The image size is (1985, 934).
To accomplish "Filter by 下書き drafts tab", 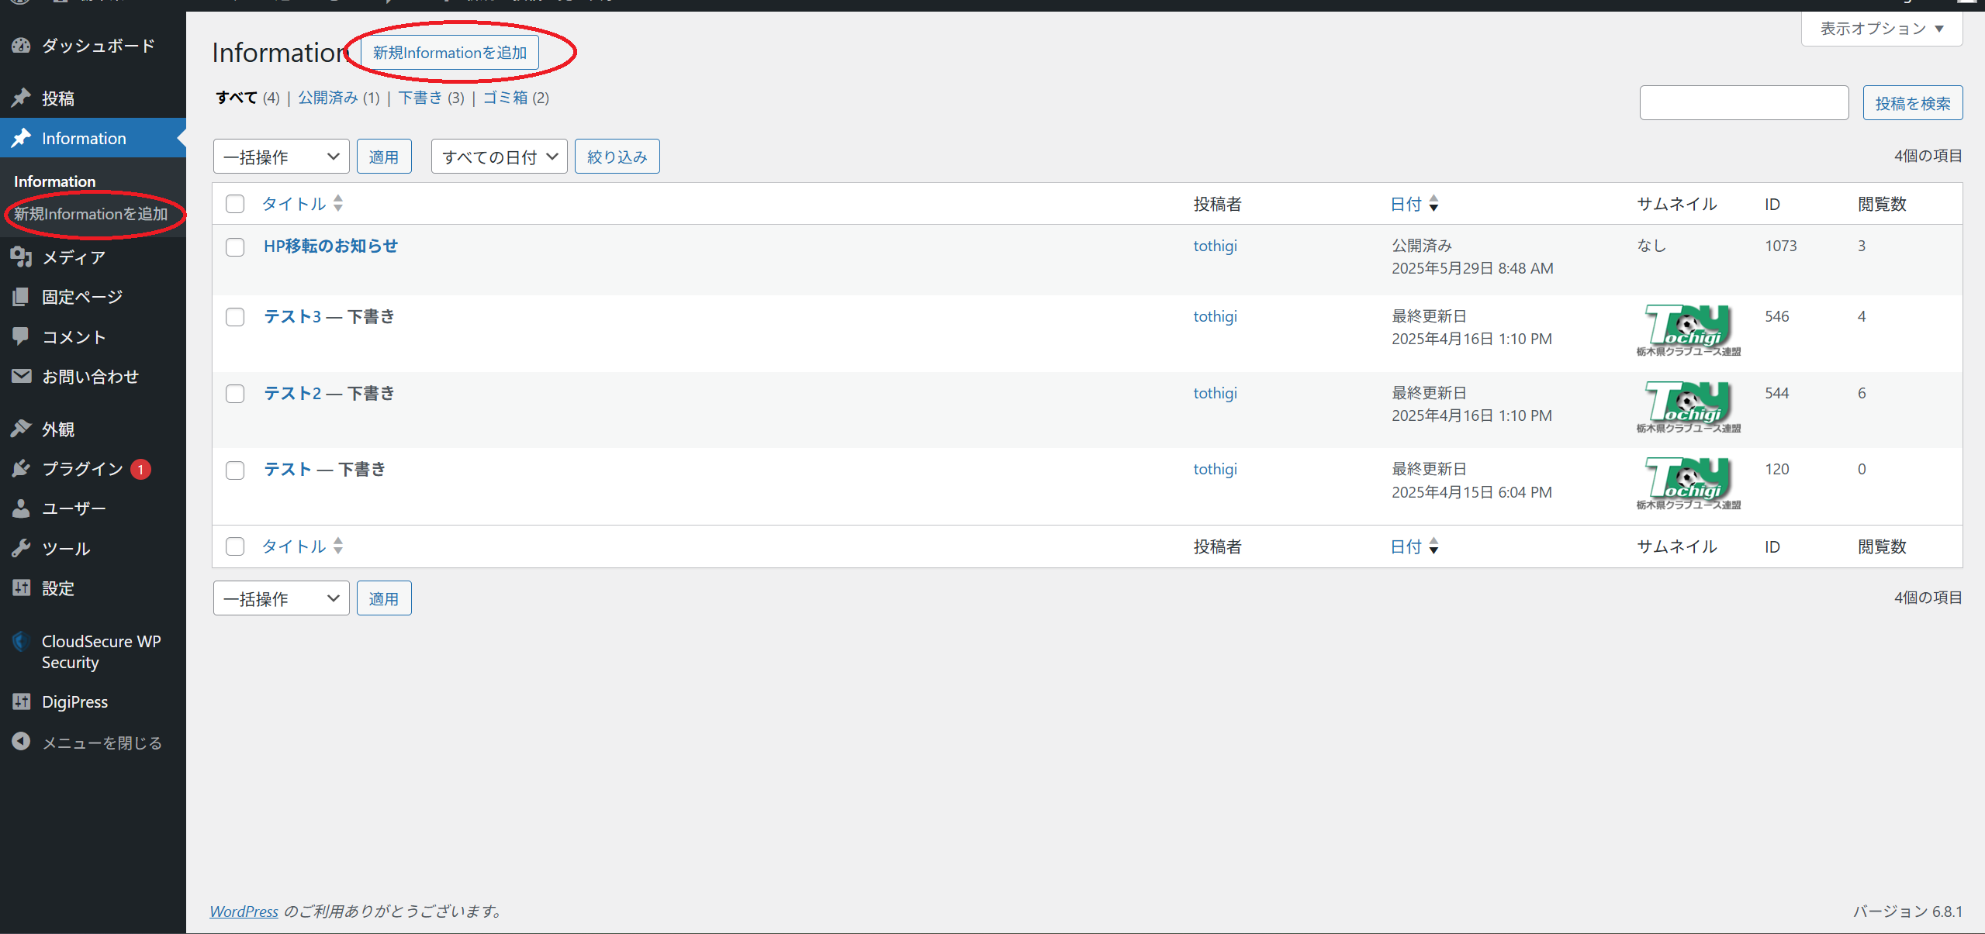I will point(420,98).
